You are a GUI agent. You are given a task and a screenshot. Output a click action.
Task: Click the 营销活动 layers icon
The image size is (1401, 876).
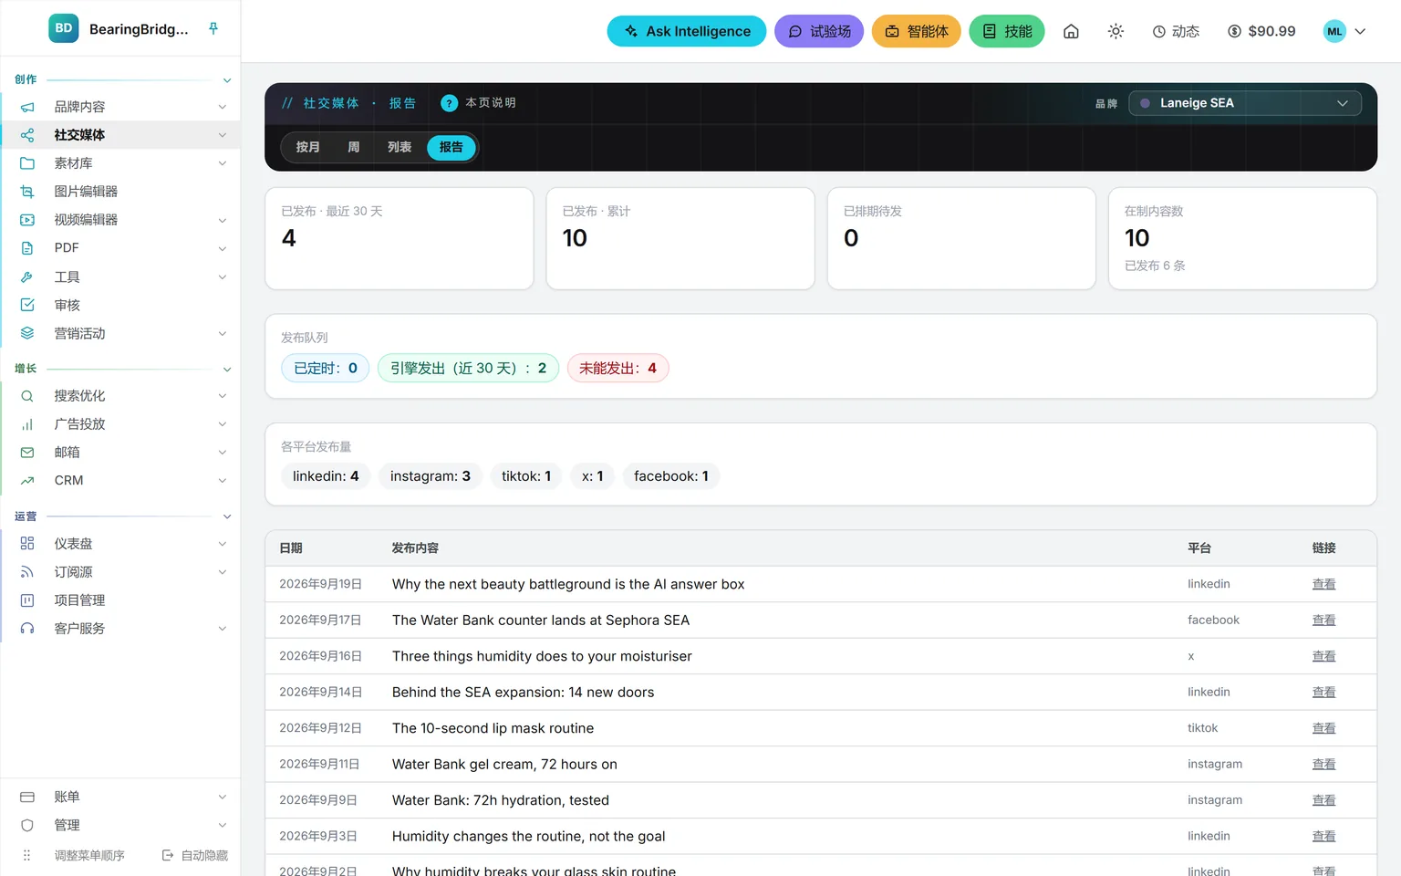point(27,333)
